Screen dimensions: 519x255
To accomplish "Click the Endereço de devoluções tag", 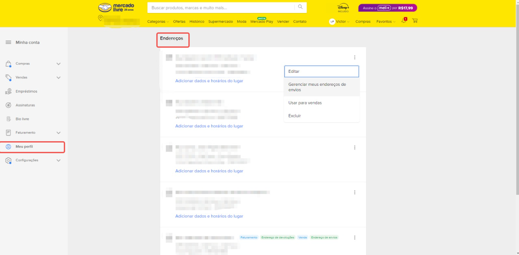I will (x=278, y=237).
